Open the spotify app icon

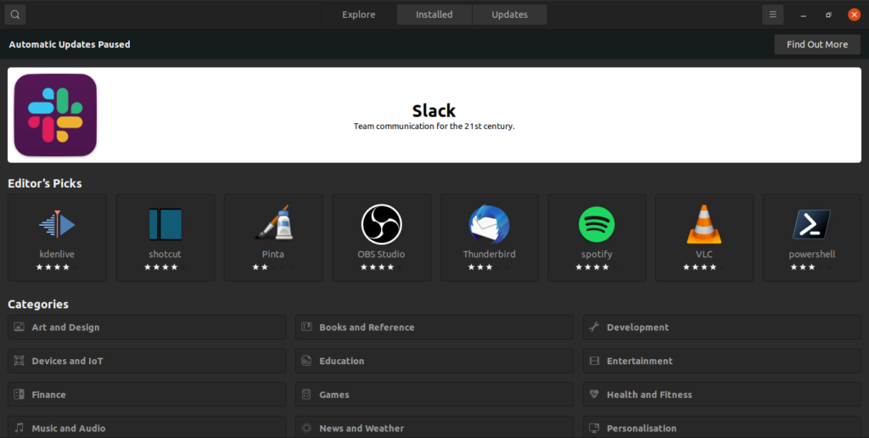(x=597, y=225)
